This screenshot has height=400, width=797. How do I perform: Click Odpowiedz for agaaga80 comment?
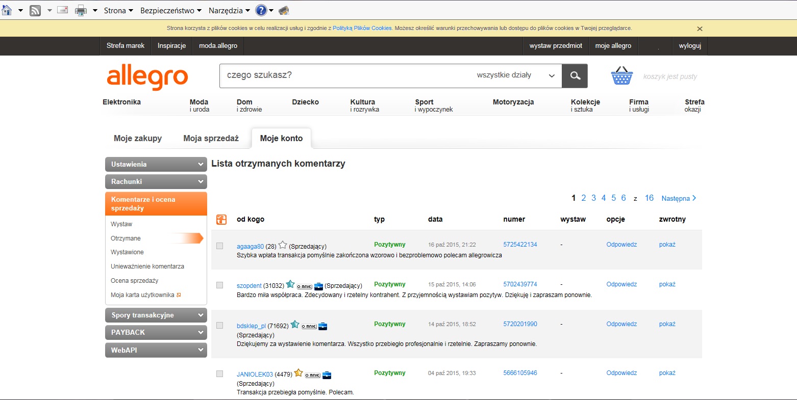[x=621, y=245]
